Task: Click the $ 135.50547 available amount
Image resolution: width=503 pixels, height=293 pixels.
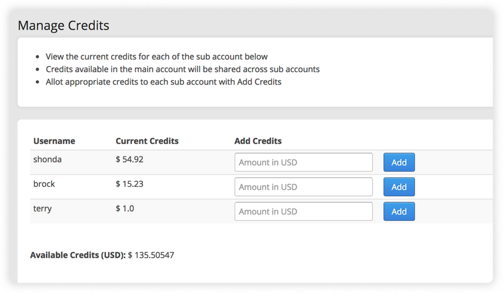Action: click(151, 255)
